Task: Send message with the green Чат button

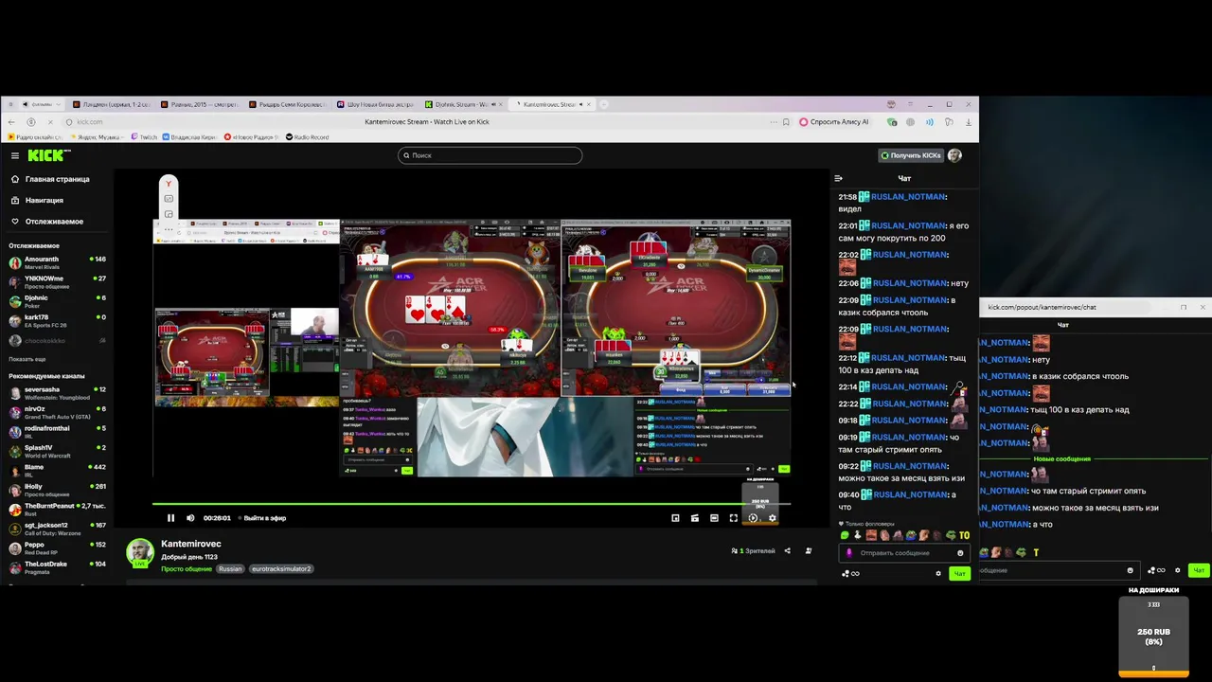Action: pos(959,573)
